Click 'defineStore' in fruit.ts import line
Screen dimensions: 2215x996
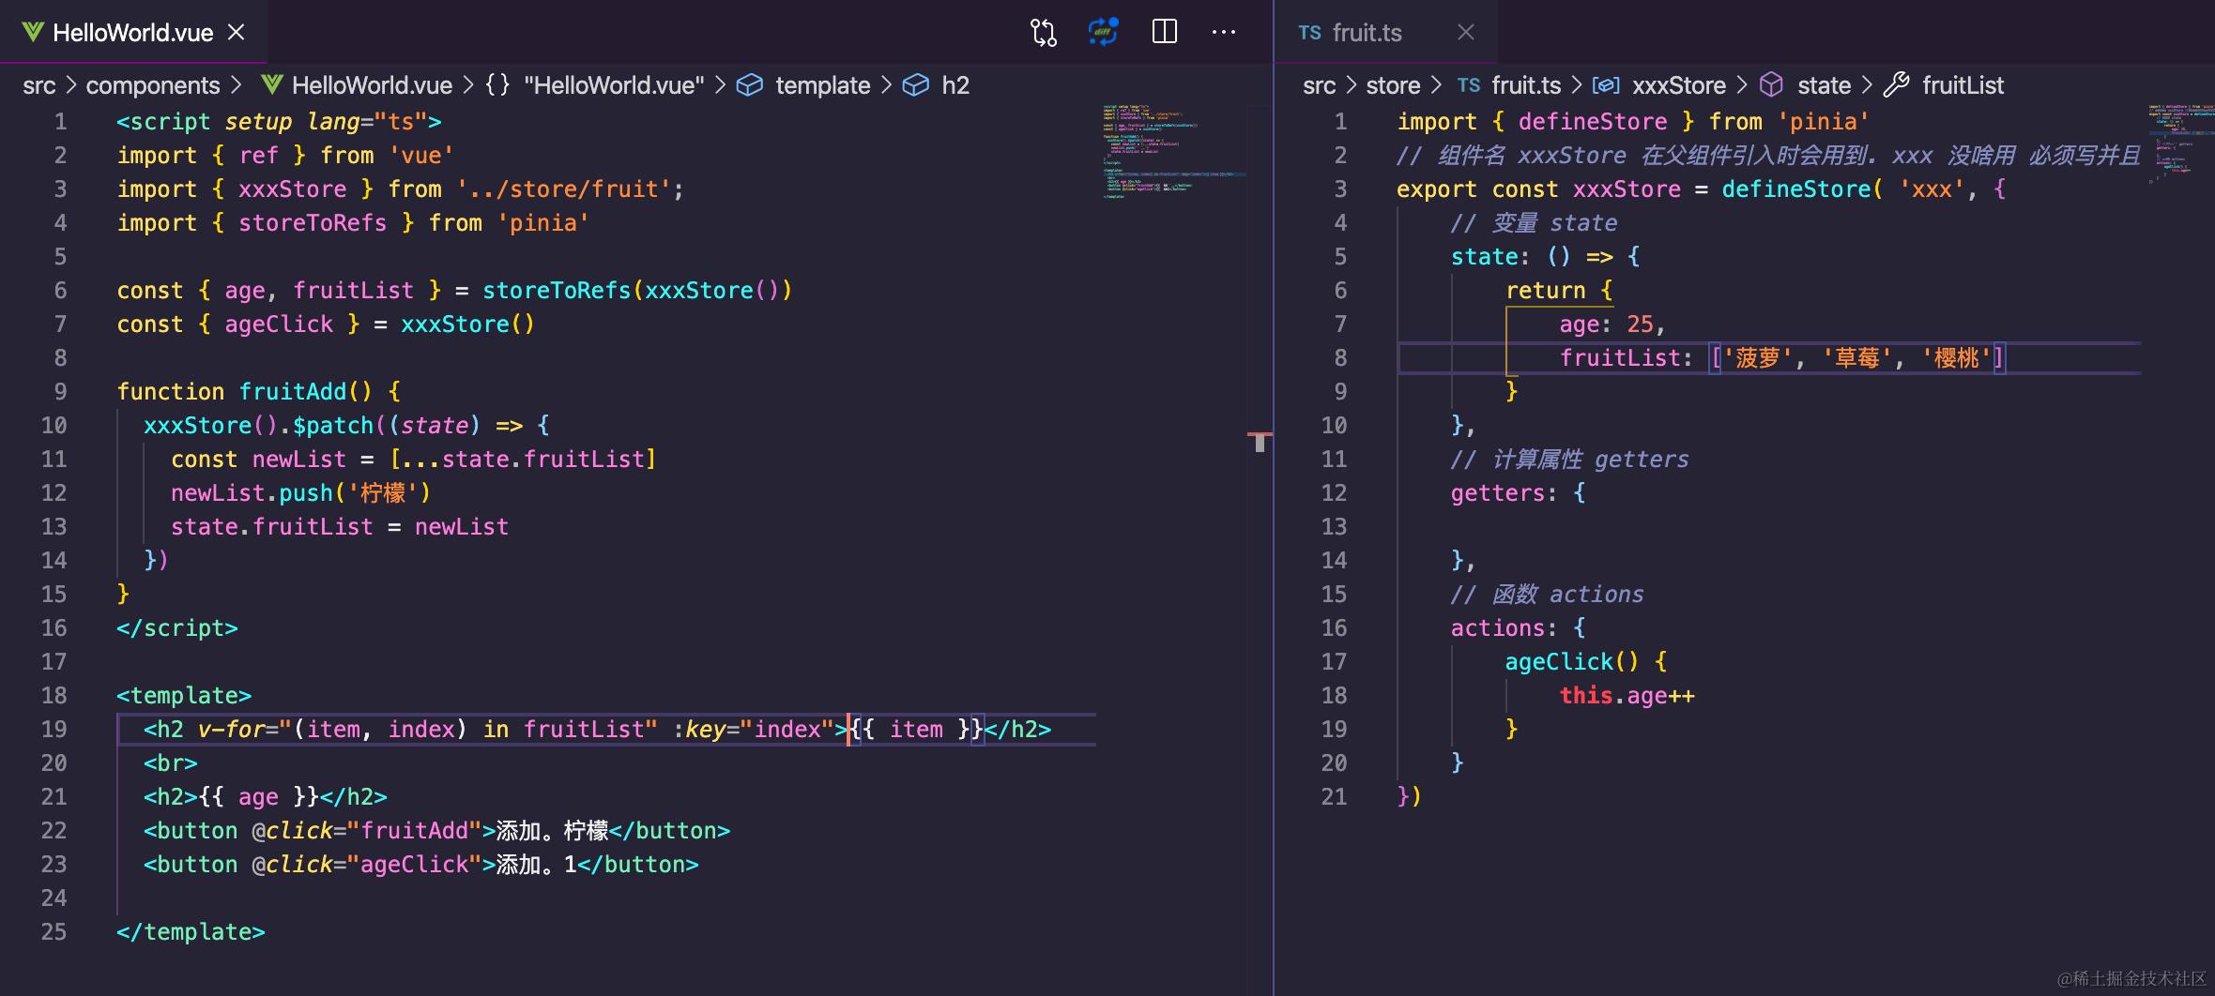pyautogui.click(x=1593, y=122)
